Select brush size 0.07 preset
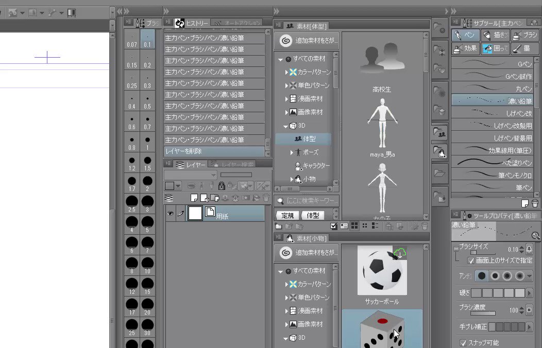542x348 pixels. 132,39
